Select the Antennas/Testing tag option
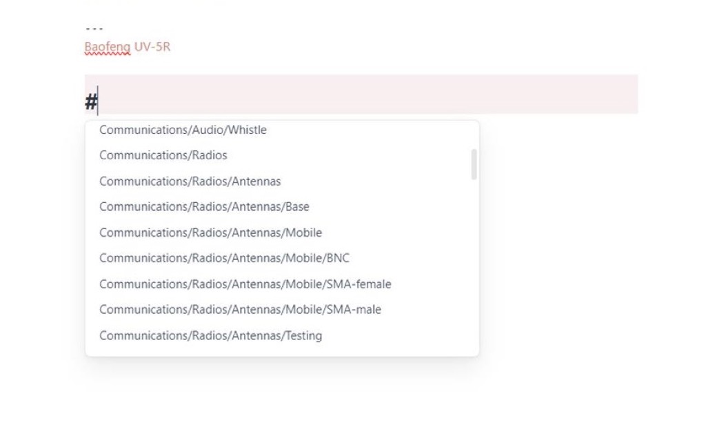 pyautogui.click(x=210, y=336)
